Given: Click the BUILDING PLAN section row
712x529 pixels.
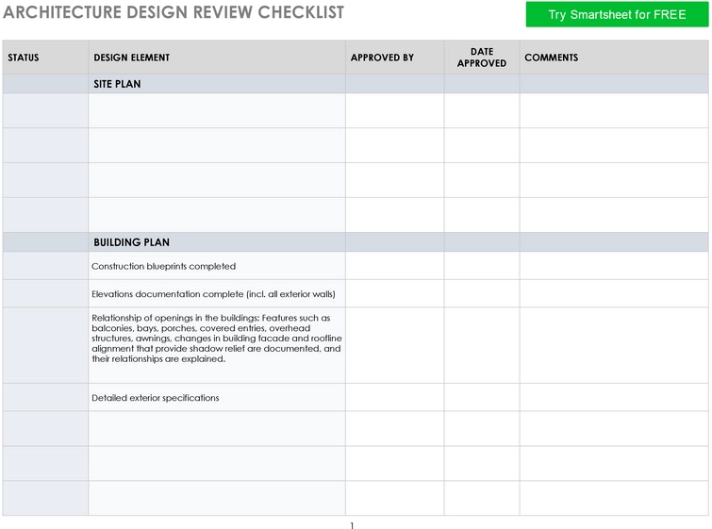Looking at the screenshot, I should pyautogui.click(x=356, y=242).
